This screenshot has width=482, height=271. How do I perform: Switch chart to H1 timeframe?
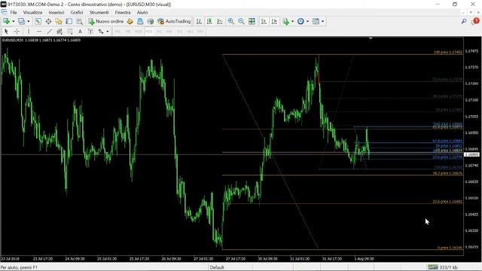coord(159,32)
